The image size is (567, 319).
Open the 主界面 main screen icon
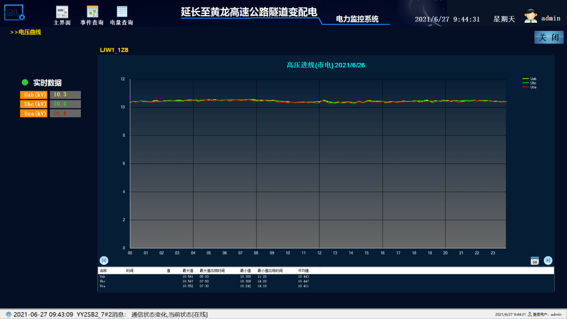62,12
